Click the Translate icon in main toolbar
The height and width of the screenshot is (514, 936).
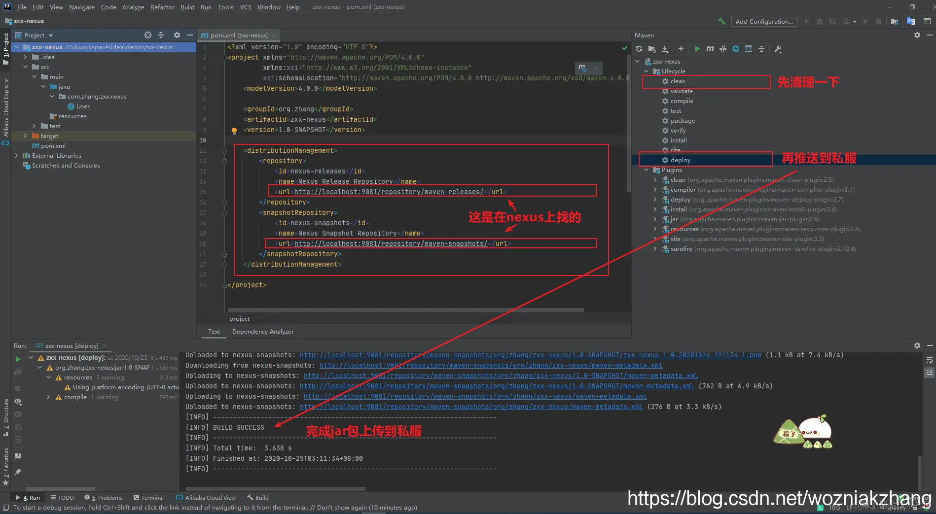coord(911,21)
